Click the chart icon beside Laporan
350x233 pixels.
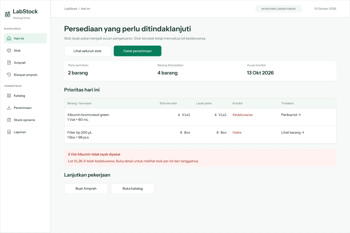(9, 132)
